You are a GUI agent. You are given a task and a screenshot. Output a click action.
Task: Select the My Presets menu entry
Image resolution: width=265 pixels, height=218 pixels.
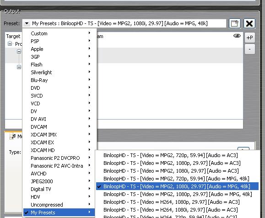[x=59, y=213]
